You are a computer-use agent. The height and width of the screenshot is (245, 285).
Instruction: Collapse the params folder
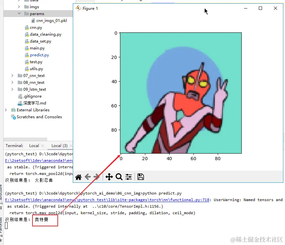[19, 14]
